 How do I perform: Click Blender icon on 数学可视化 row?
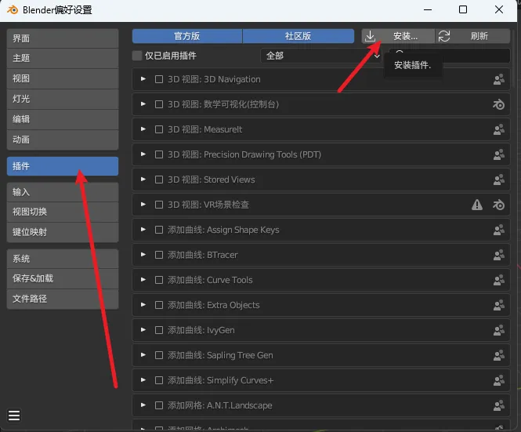pyautogui.click(x=499, y=104)
